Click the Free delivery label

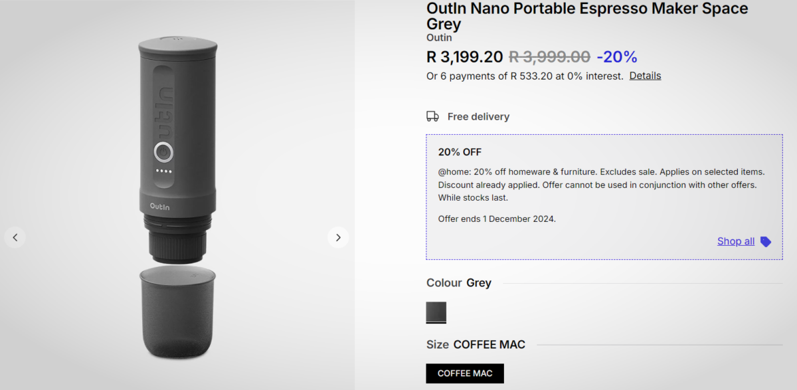pyautogui.click(x=478, y=117)
